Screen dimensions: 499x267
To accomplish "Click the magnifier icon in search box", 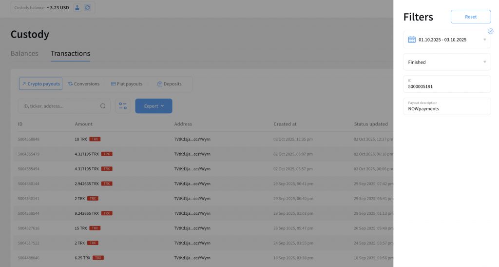I will [x=103, y=106].
